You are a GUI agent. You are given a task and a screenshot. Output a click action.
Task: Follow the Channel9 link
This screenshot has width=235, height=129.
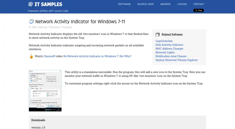(x=49, y=56)
